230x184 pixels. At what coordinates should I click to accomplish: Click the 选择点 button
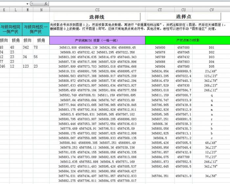183,16
